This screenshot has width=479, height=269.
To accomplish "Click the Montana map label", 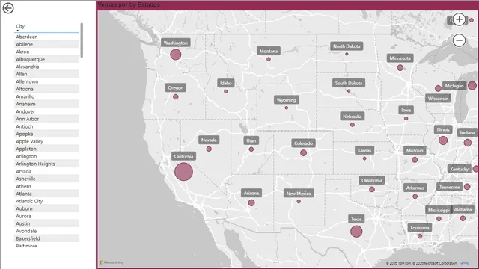I will coord(269,51).
